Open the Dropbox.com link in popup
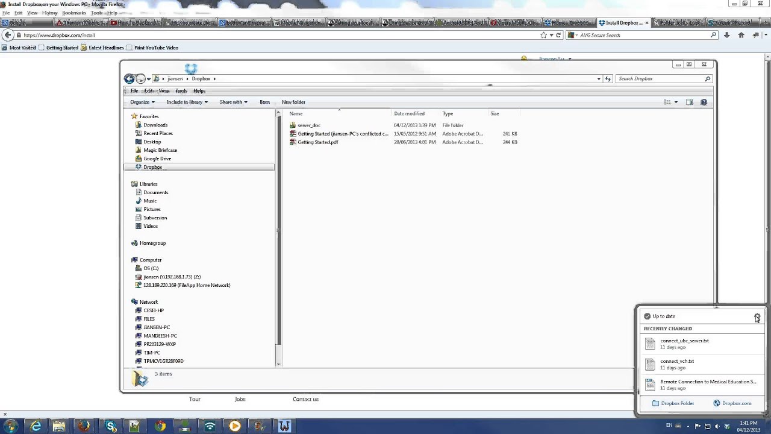771x434 pixels. 732,403
